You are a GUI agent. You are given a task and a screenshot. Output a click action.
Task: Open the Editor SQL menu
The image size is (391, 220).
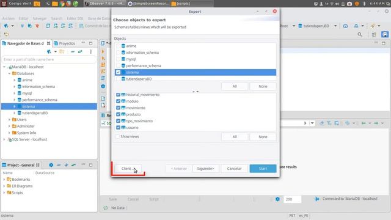click(75, 18)
